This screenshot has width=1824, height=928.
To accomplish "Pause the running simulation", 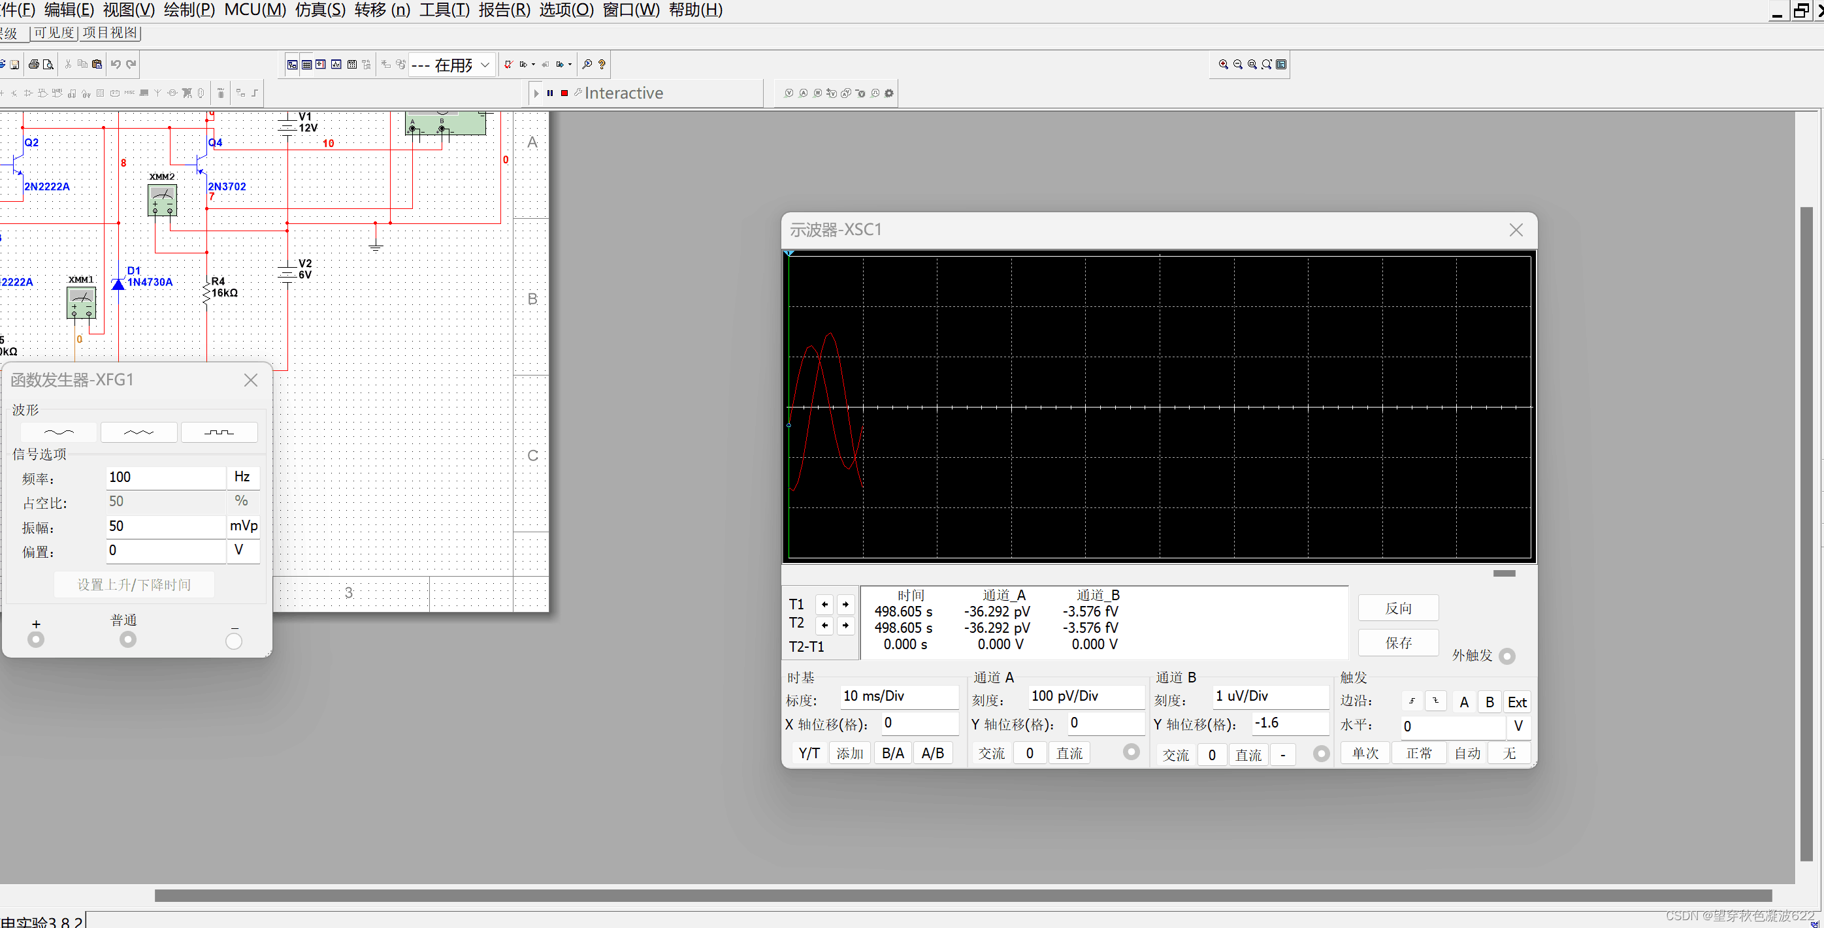I will pos(549,93).
